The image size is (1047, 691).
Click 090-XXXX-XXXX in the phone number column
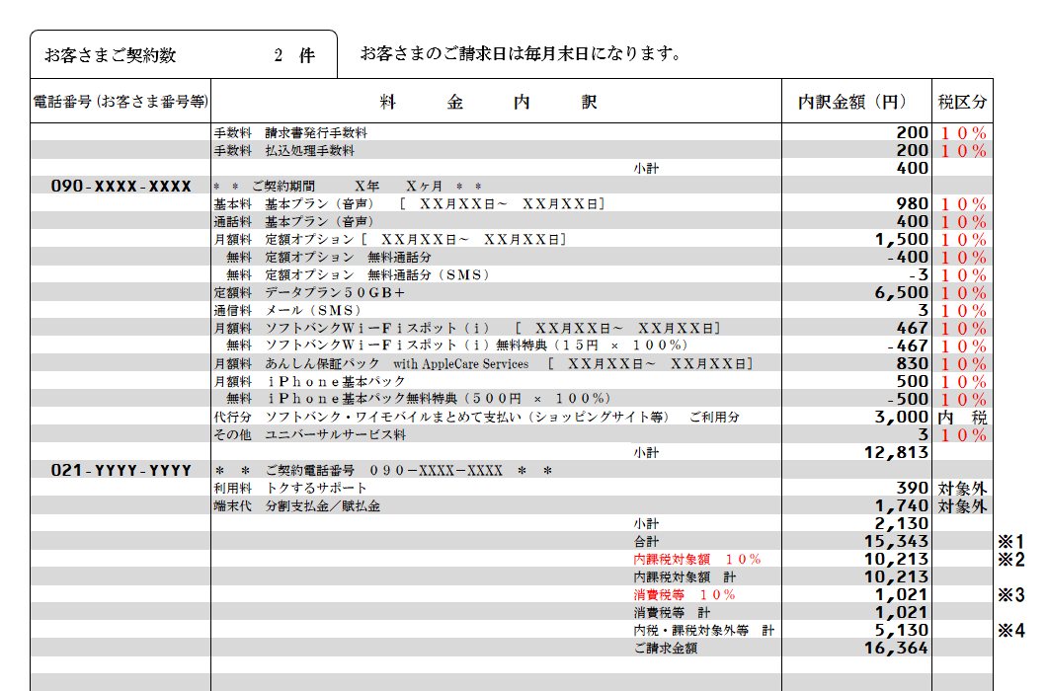tap(121, 187)
